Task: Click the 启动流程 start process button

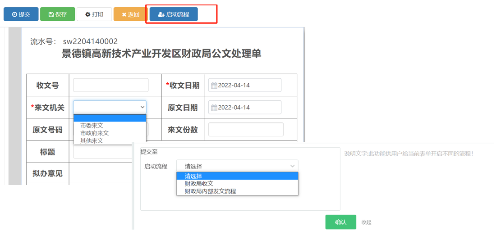Action: pos(174,14)
